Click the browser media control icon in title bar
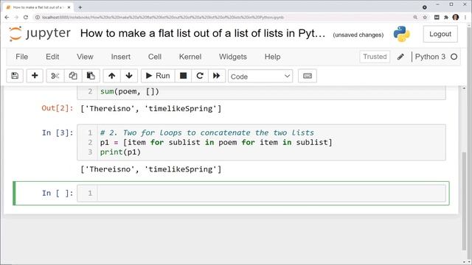Image resolution: width=472 pixels, height=265 pixels. point(425,7)
